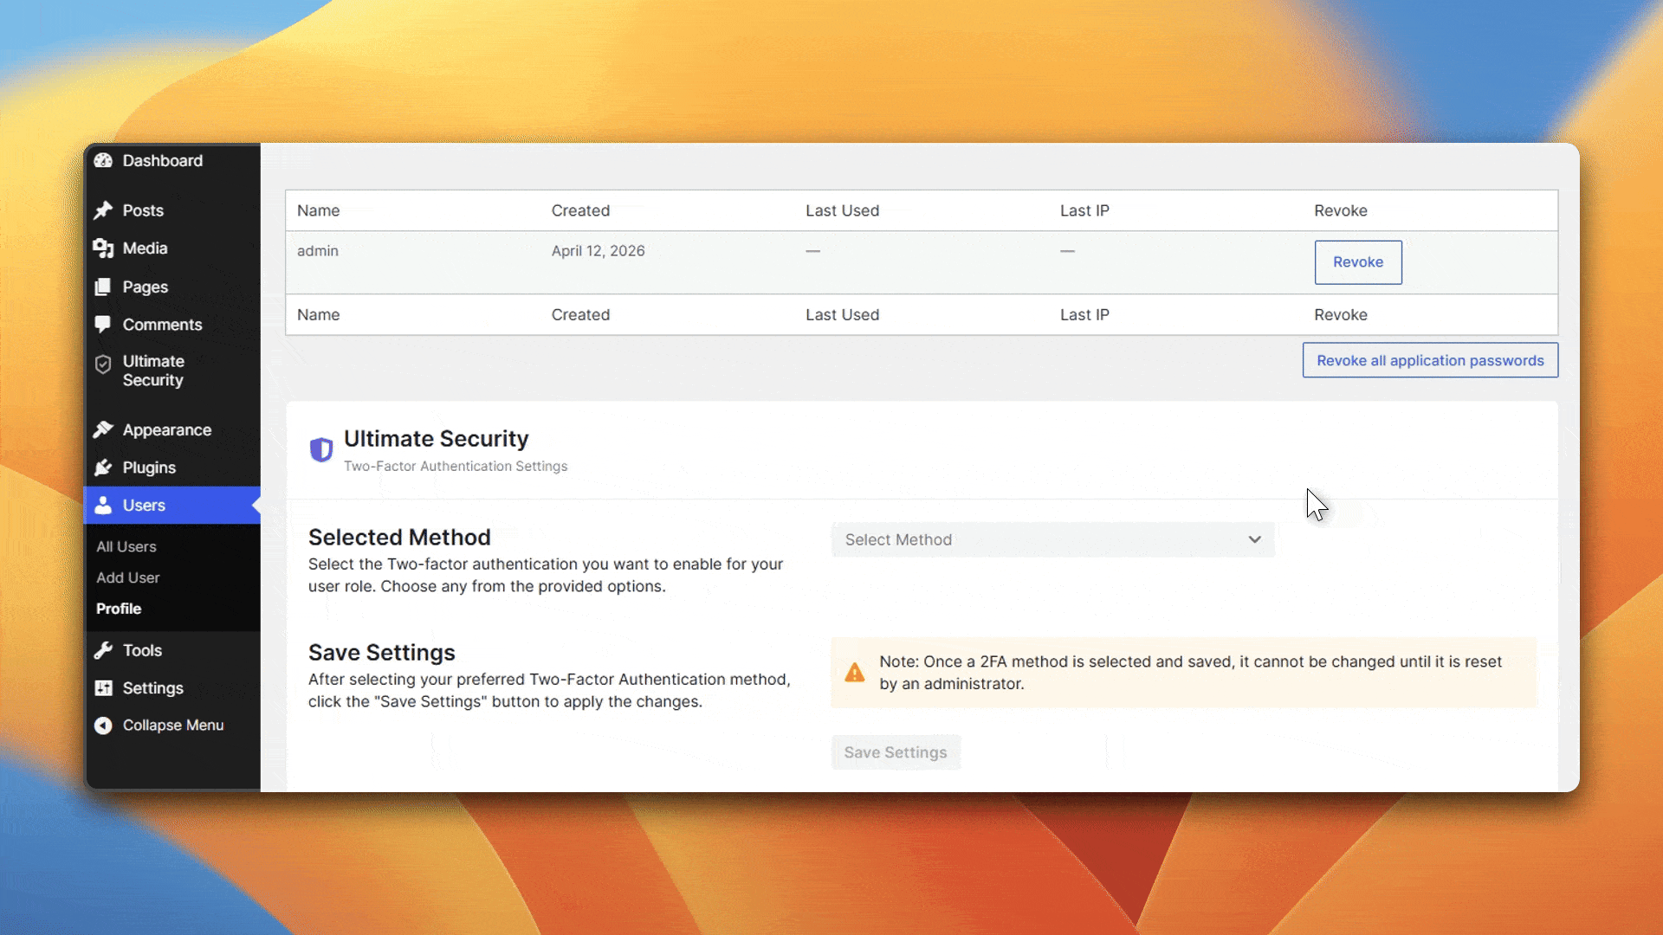Click the Ultimate Security shield icon in sidebar
This screenshot has width=1663, height=935.
click(x=103, y=364)
